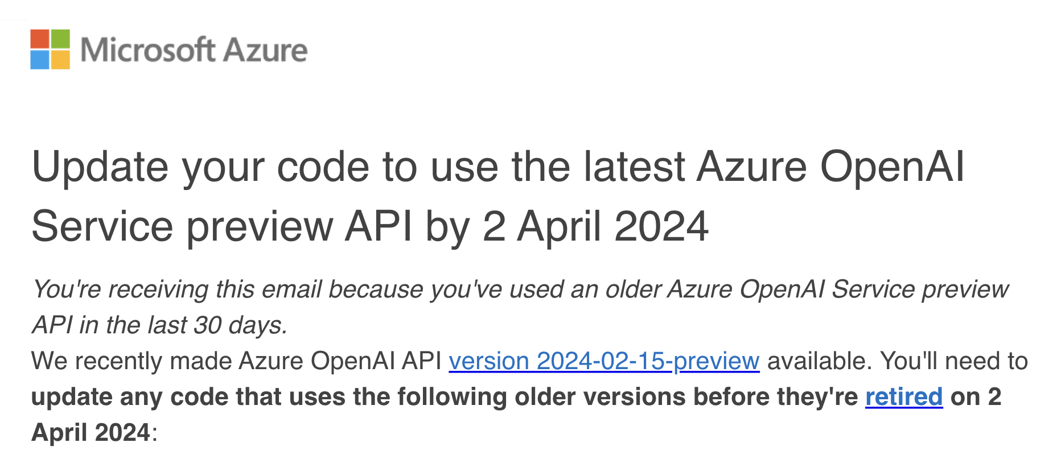Click the yellow square in the Microsoft logo
Screen dimensions: 1061x463
point(60,60)
